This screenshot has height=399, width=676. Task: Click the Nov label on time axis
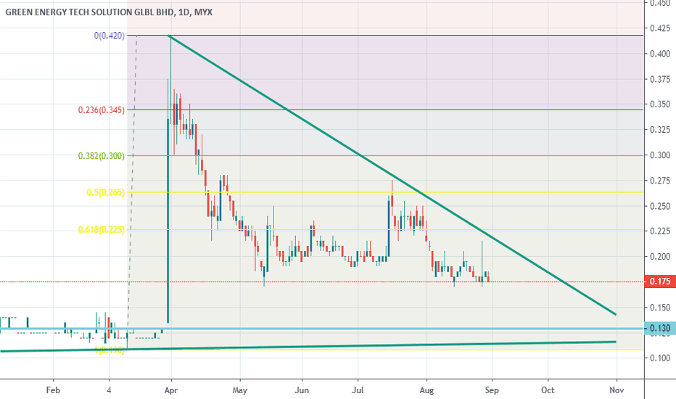tap(617, 390)
